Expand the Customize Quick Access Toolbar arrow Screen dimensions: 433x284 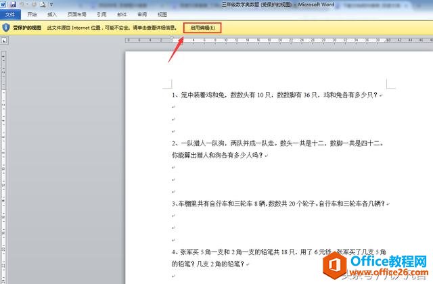pos(51,4)
